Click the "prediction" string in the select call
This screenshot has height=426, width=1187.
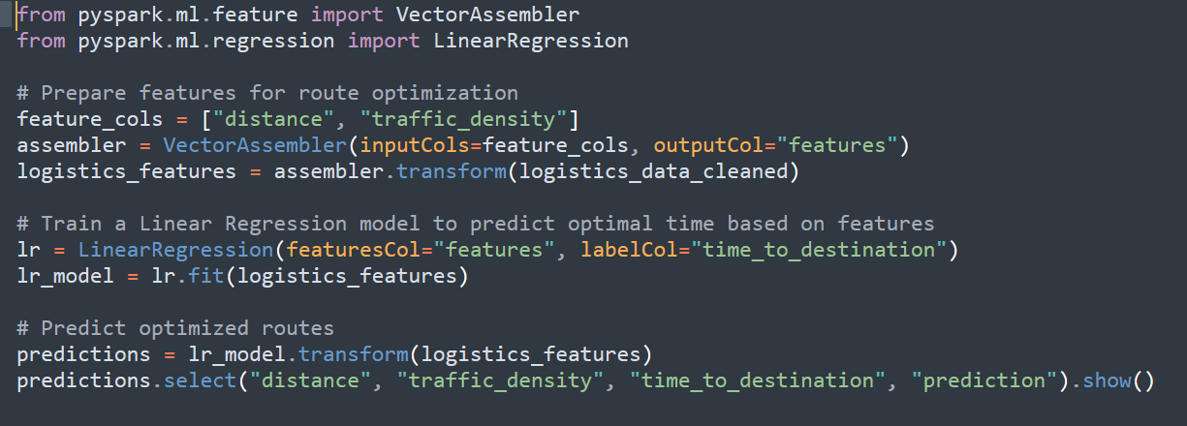tap(983, 380)
